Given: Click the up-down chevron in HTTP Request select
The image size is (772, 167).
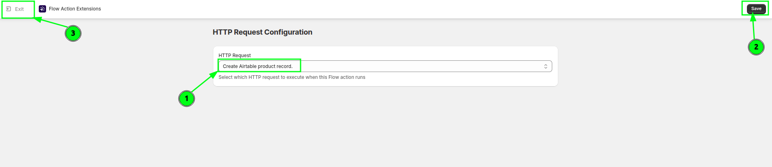Looking at the screenshot, I should tap(545, 66).
